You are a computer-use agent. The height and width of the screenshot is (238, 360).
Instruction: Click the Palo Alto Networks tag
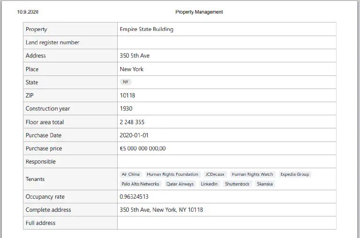pyautogui.click(x=140, y=184)
